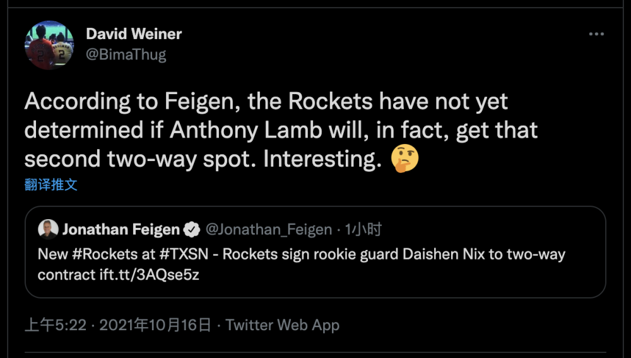The image size is (631, 358).
Task: Click the 翻译推文 translate tweet link
Action: tap(50, 184)
